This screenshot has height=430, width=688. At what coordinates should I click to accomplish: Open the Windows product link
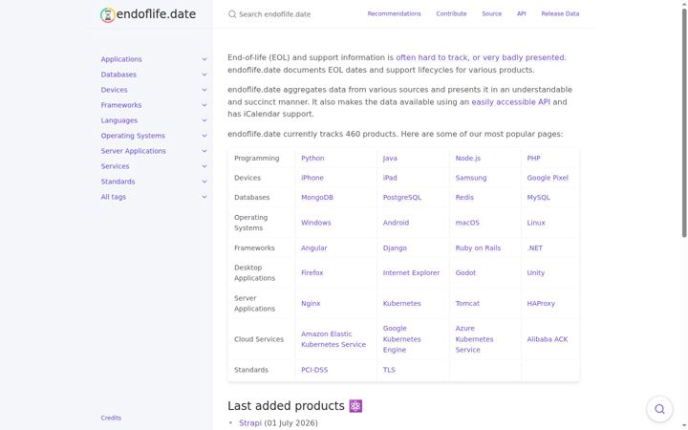click(x=316, y=223)
